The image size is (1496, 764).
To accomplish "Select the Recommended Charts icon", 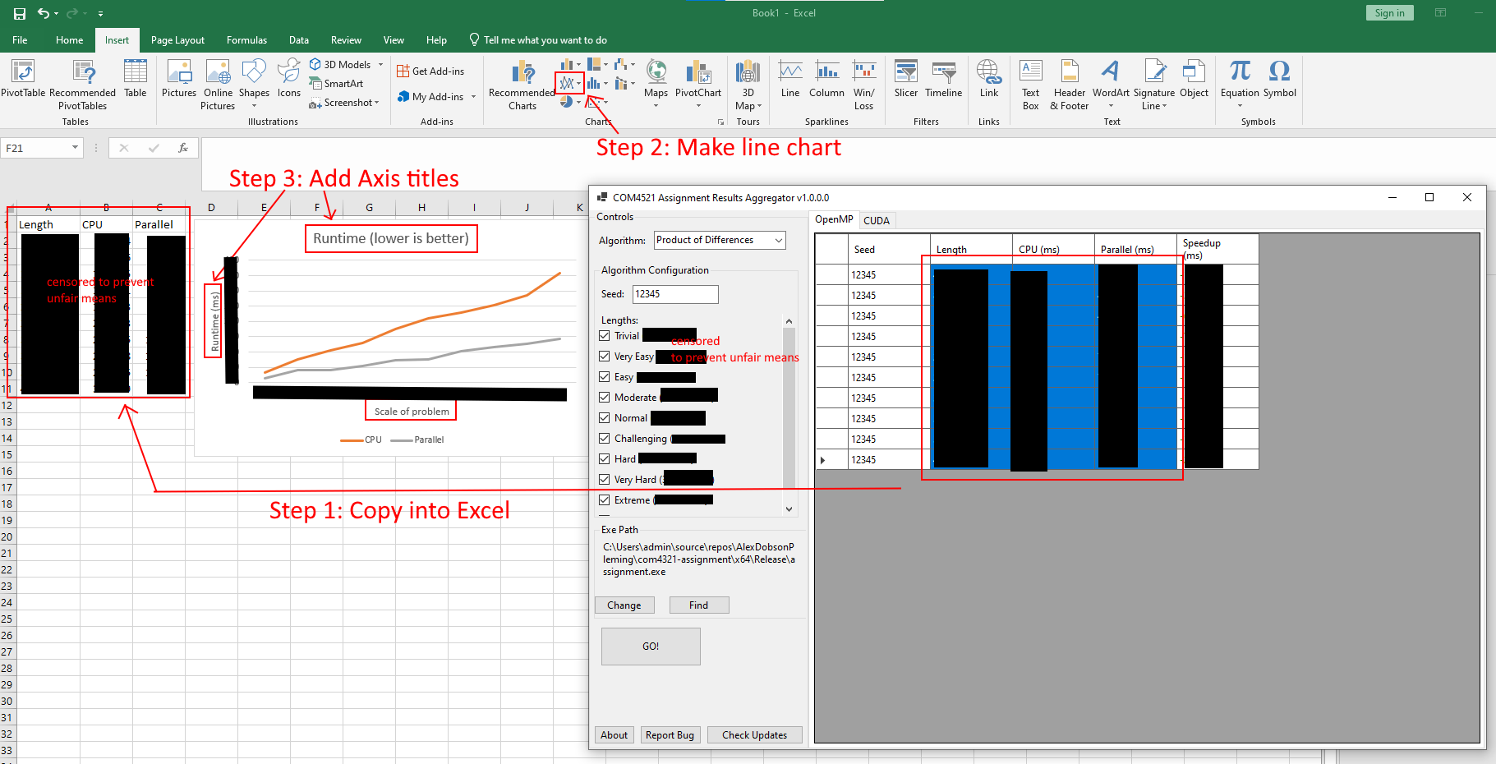I will click(x=522, y=74).
